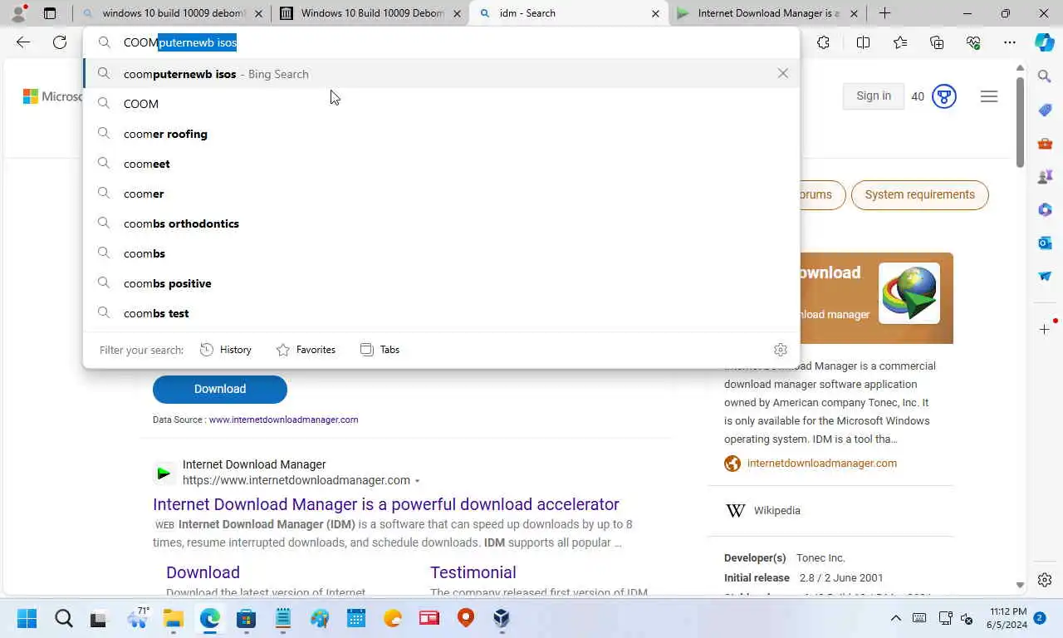1063x638 pixels.
Task: Choose the coombs orthodontics suggestion
Action: point(441,223)
